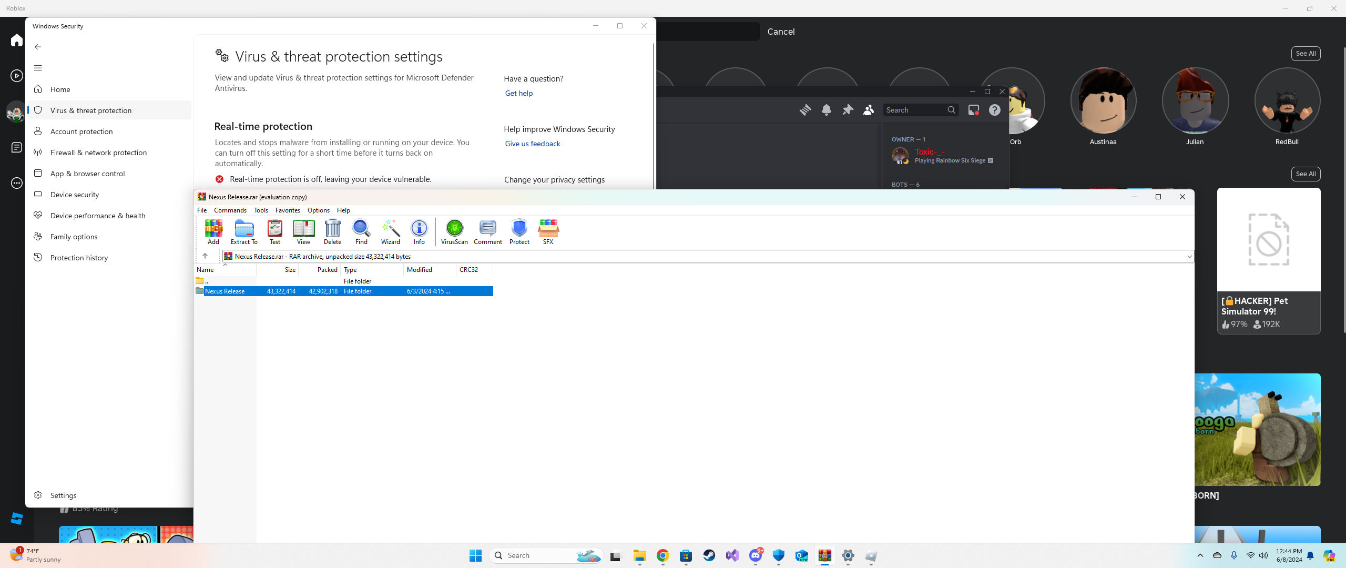The image size is (1346, 568).
Task: Select the Nexus Release folder row
Action: (x=225, y=291)
